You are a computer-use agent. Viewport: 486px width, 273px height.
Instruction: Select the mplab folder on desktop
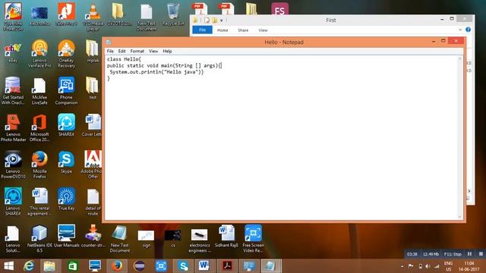93,52
